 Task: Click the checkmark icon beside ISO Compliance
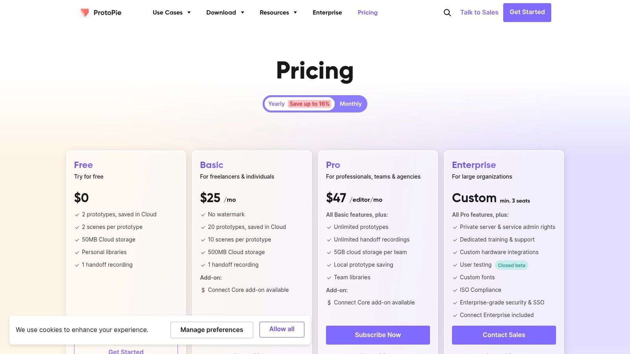[x=455, y=290]
